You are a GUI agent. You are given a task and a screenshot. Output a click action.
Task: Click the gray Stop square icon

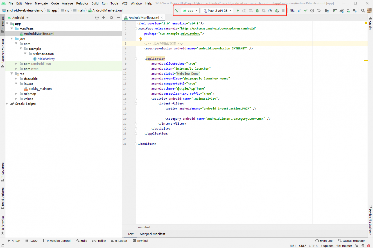(x=283, y=10)
